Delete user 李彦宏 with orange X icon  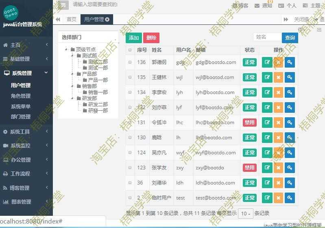pos(278,92)
